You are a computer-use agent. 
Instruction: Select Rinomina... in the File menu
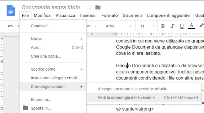tap(53, 100)
